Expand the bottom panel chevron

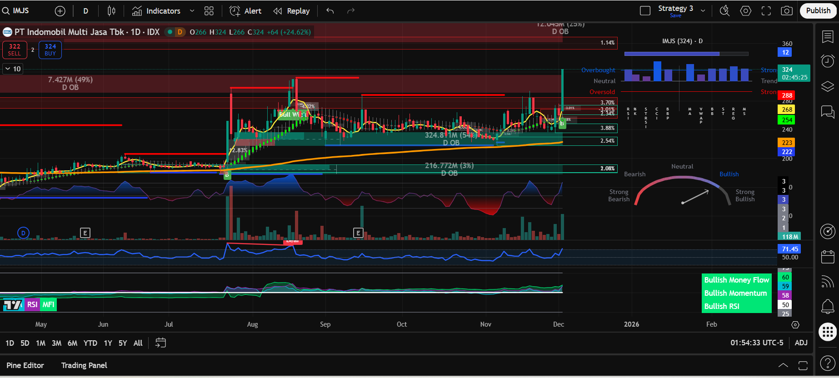point(783,365)
